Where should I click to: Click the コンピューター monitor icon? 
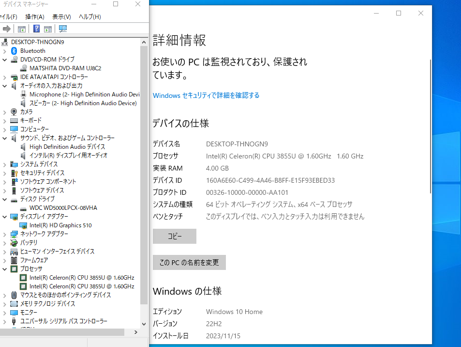(x=14, y=129)
